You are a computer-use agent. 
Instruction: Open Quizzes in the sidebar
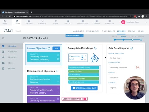pyautogui.click(x=11, y=68)
